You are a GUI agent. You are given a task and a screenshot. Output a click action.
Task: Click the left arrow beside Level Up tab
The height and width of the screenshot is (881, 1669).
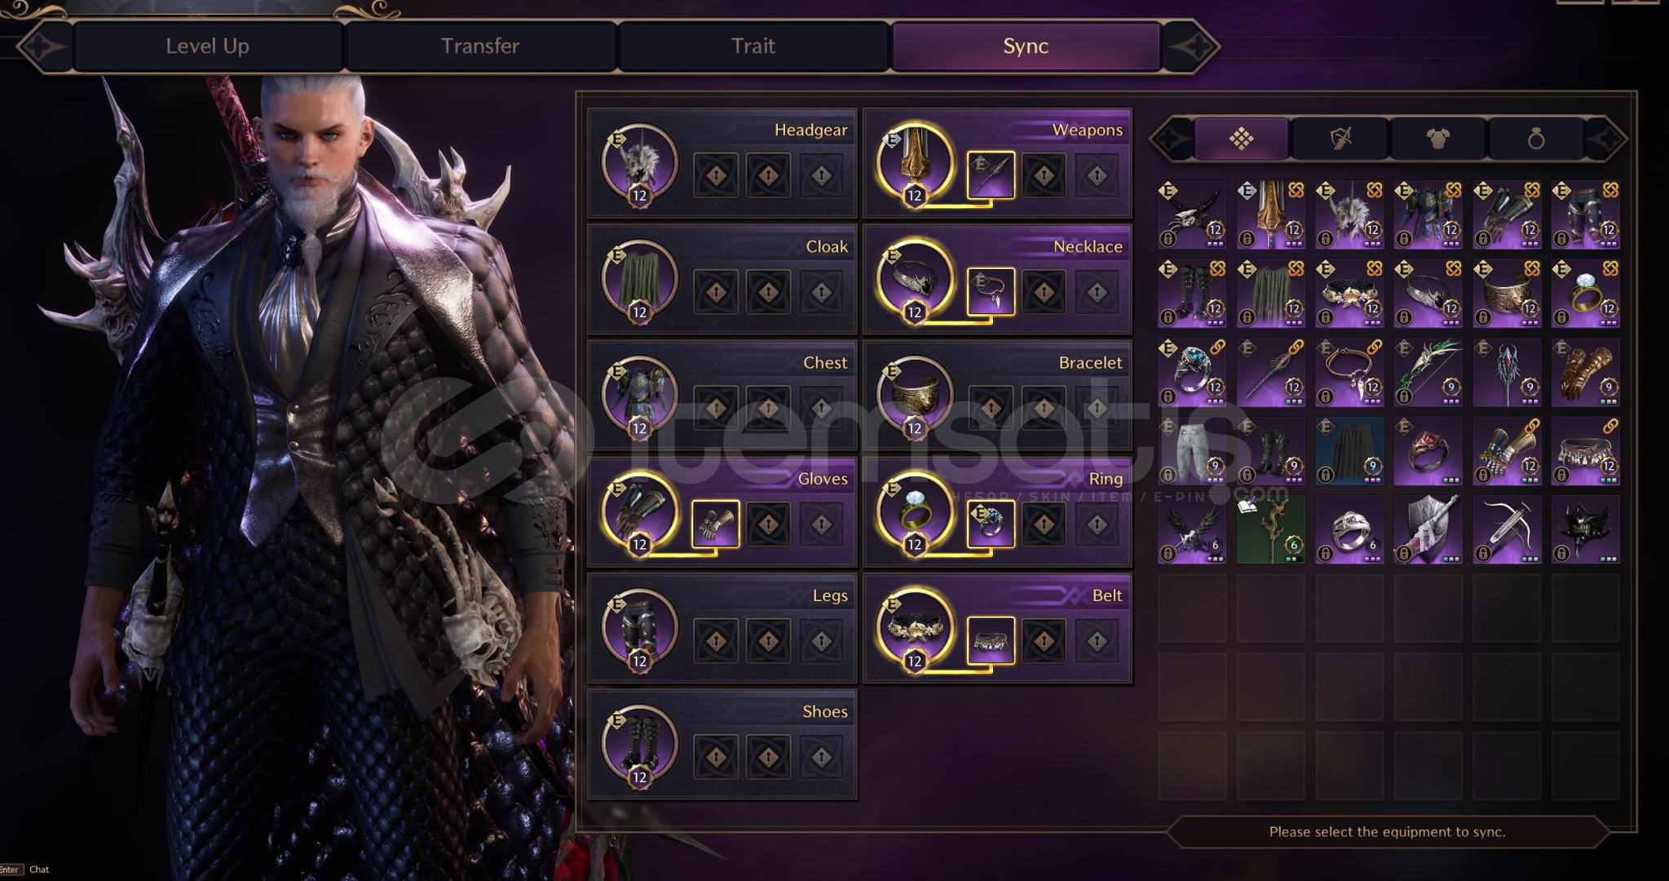43,46
